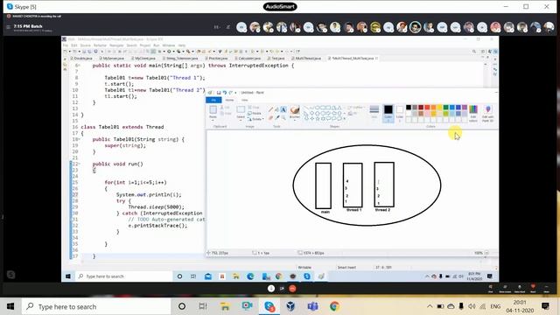Select the Color picker tool in Paint
560x315 pixels.
coord(277,117)
